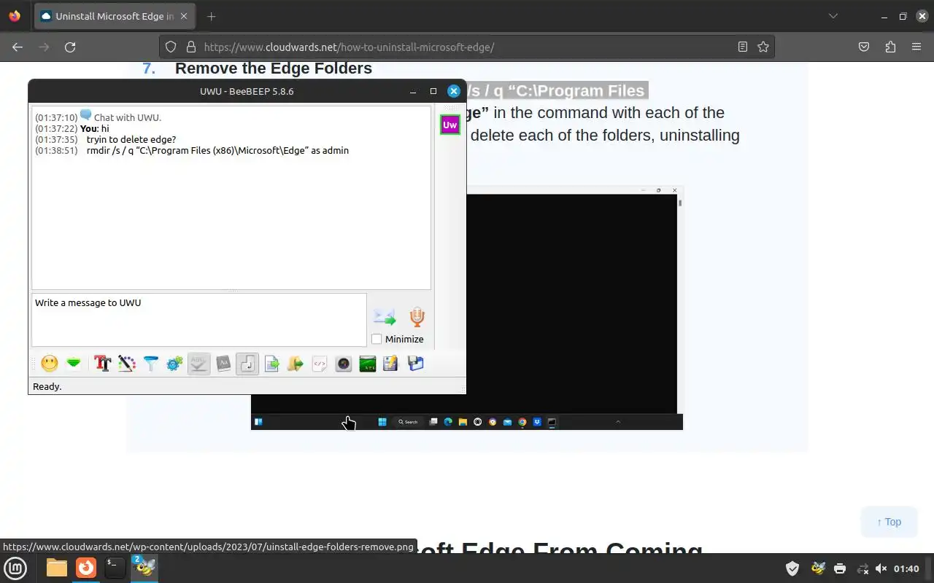Select the Uninstall Microsoft Edge tab
Viewport: 934px width, 583px height.
(x=114, y=16)
